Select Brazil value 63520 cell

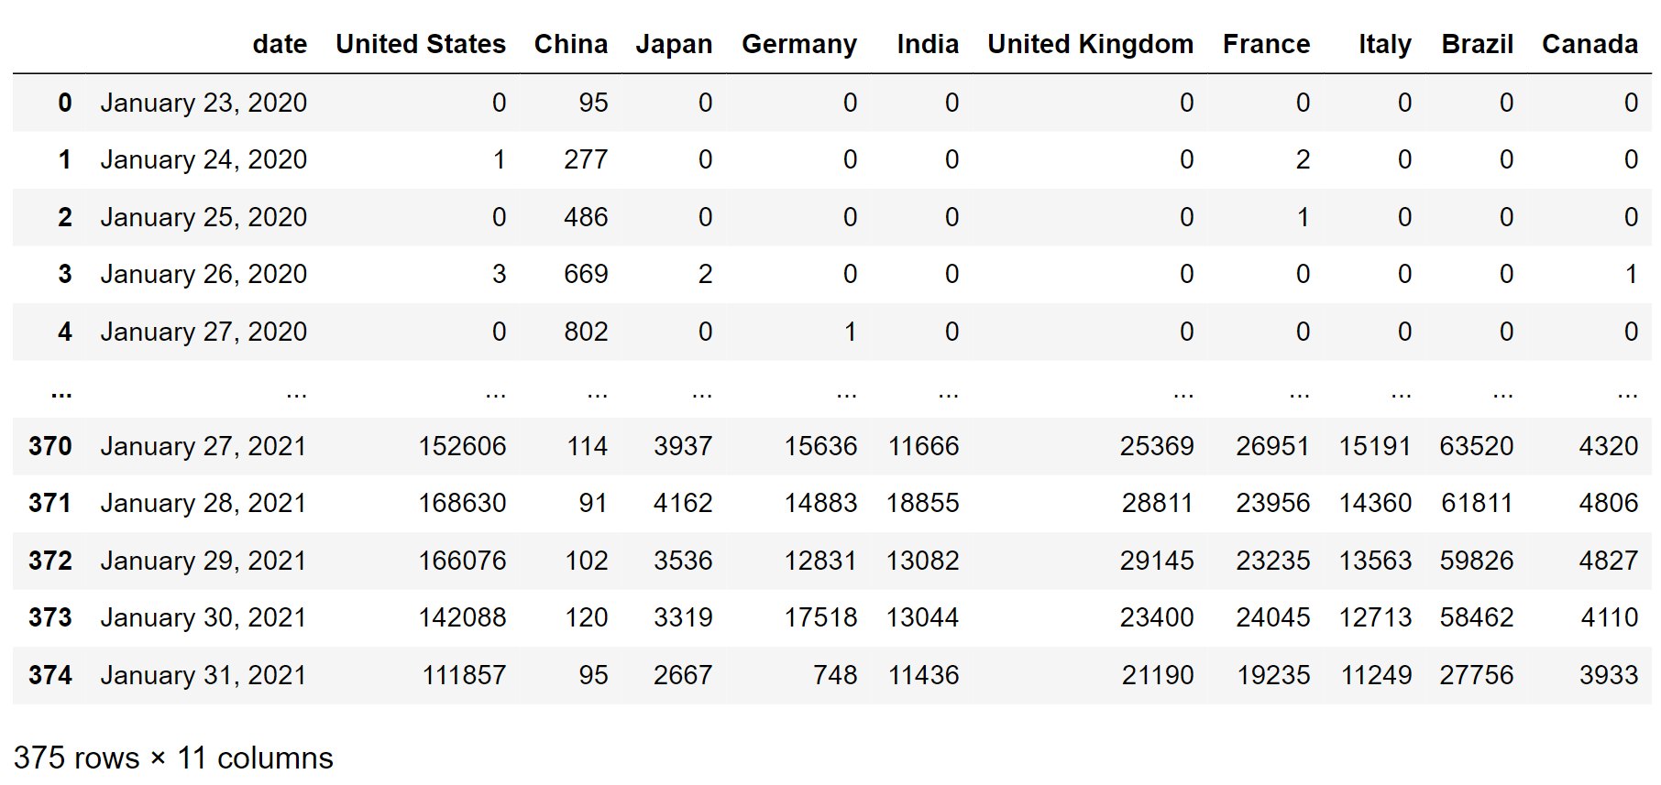1476,446
